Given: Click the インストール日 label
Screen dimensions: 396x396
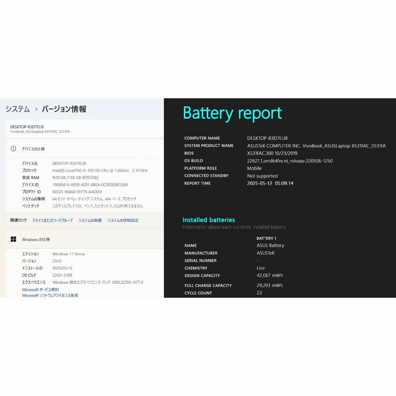Looking at the screenshot, I should click(32, 268).
